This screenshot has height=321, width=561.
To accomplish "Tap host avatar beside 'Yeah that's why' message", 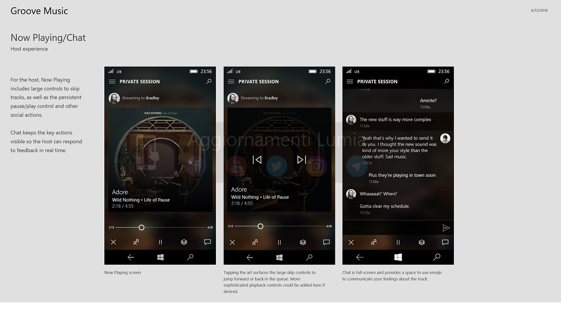I will click(445, 138).
